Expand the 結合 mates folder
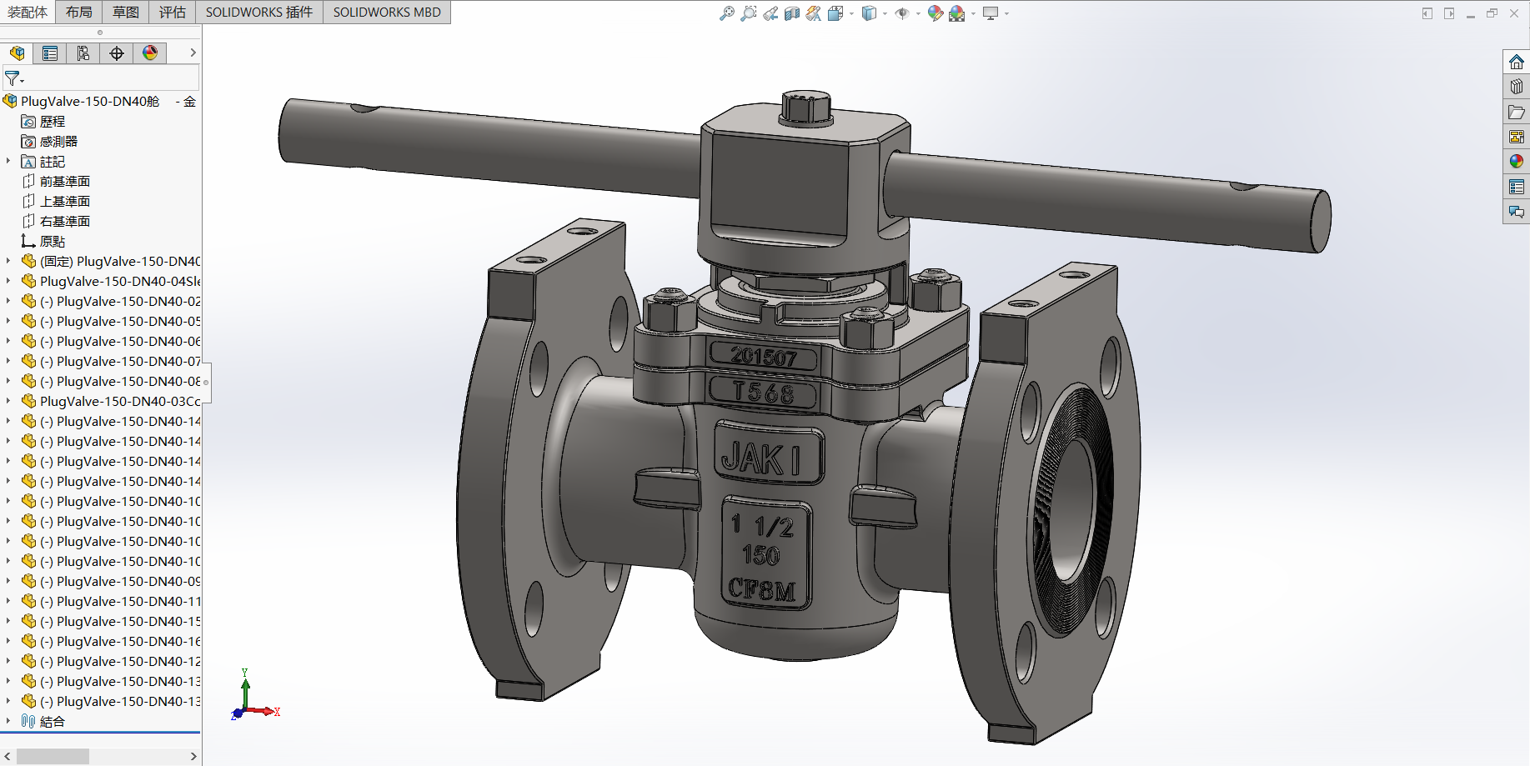Screen dimensions: 1530x766 click(x=8, y=721)
